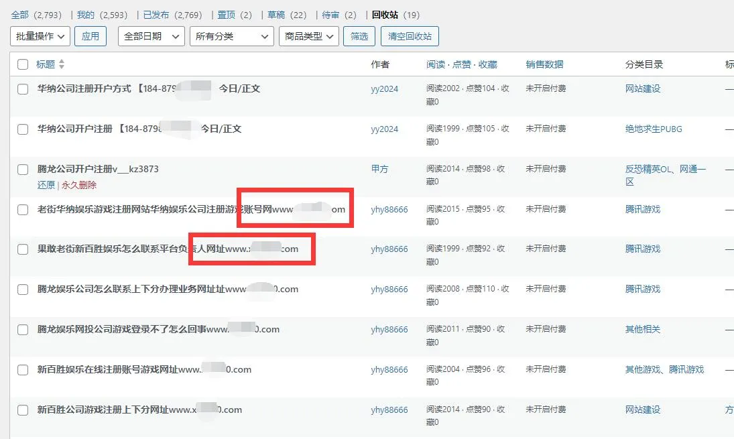Open author 甲方 link
This screenshot has height=439, width=734.
point(379,169)
